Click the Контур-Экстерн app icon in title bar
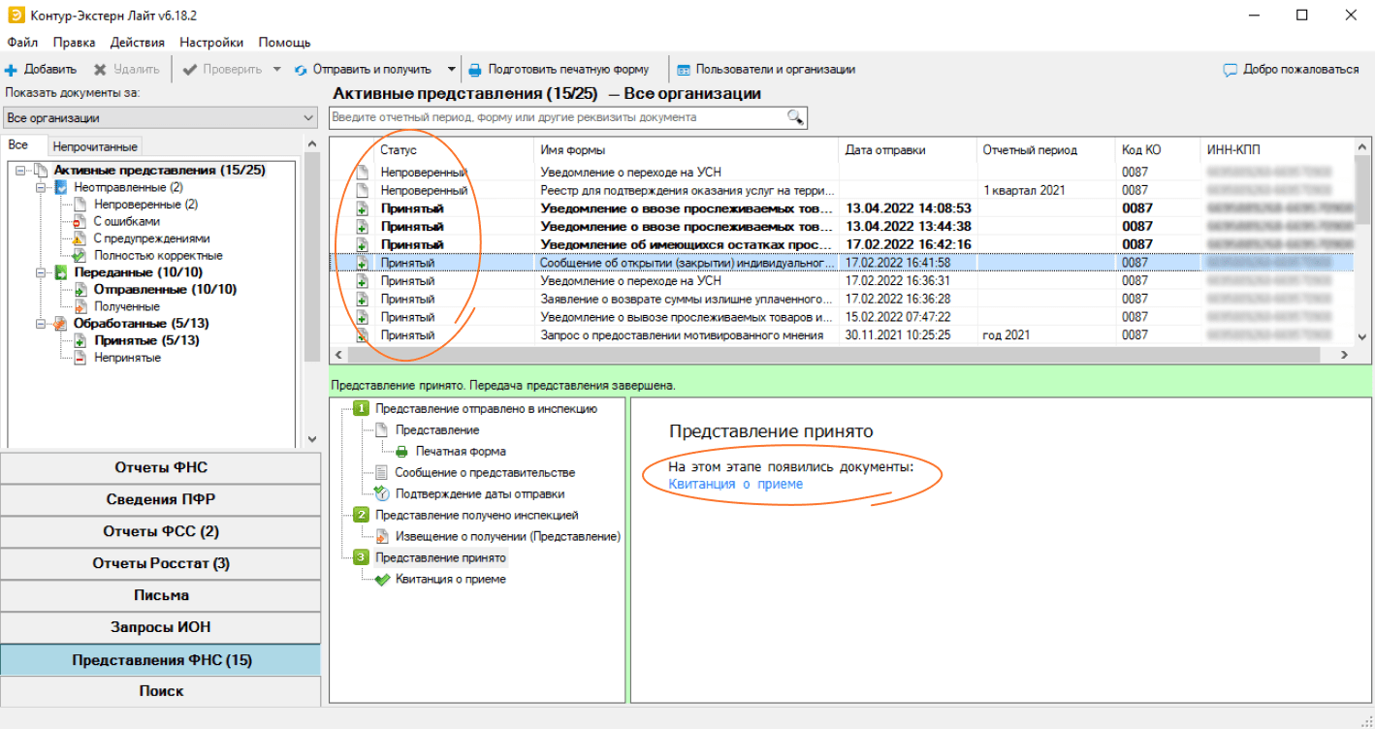Viewport: 1375px width, 729px height. tap(15, 15)
